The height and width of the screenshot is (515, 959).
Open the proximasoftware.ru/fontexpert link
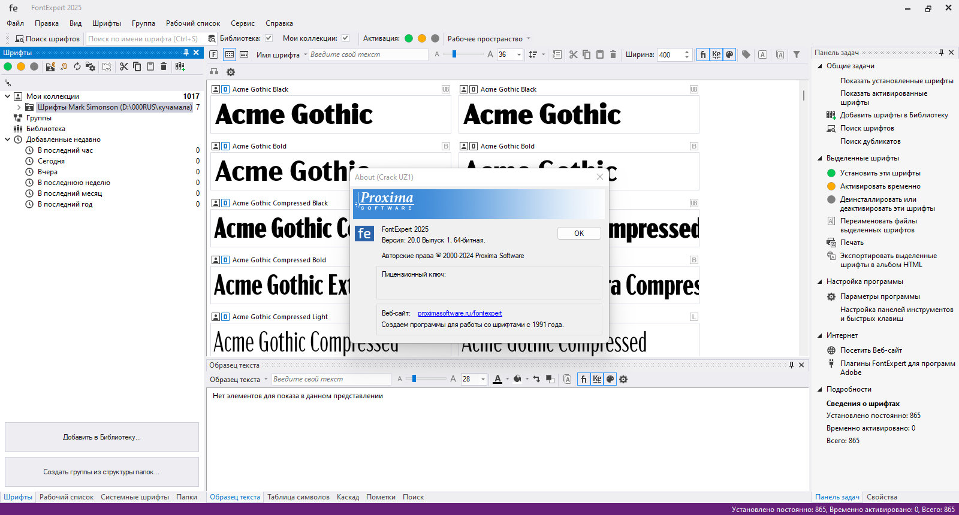(460, 313)
